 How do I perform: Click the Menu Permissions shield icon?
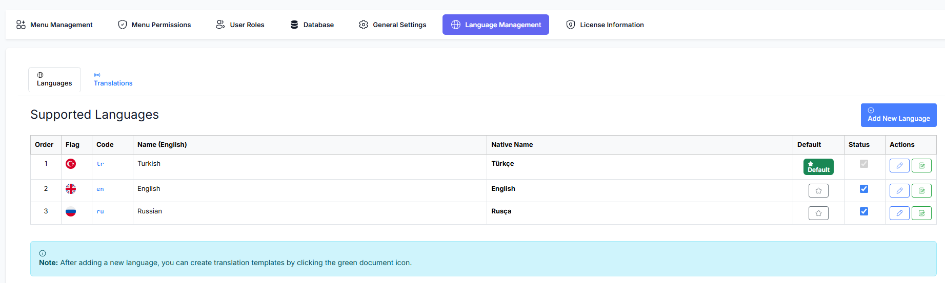123,25
